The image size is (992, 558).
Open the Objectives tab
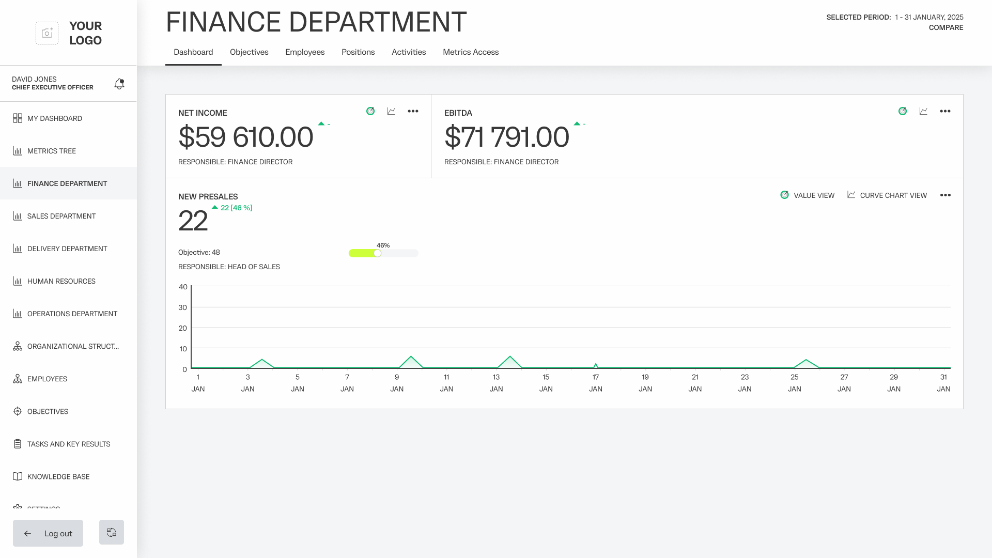pos(249,52)
